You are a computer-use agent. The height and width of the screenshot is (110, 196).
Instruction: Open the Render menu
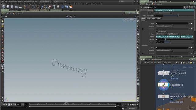10,2
